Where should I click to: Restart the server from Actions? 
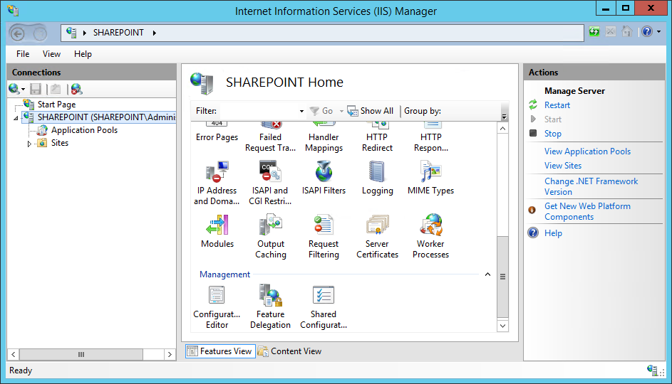click(557, 105)
